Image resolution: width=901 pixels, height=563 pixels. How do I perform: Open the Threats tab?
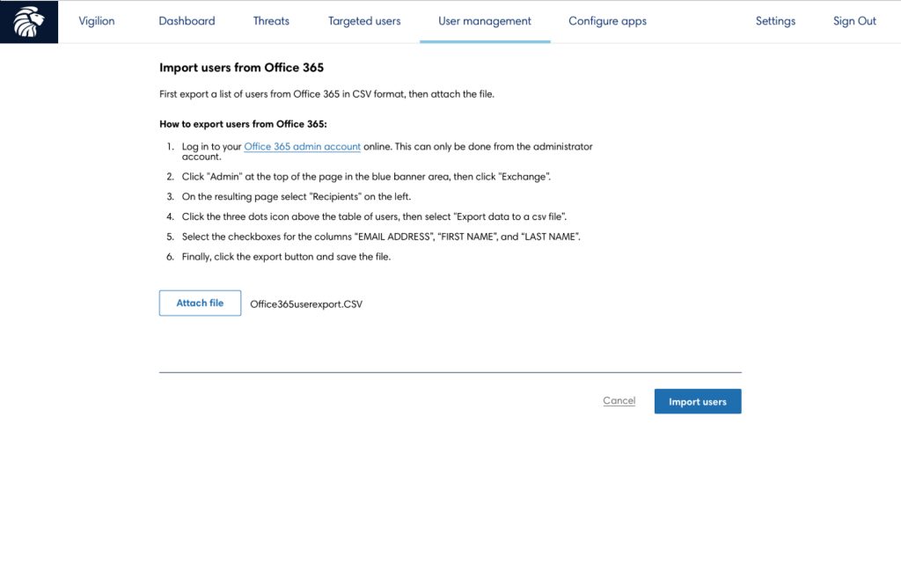click(x=271, y=21)
